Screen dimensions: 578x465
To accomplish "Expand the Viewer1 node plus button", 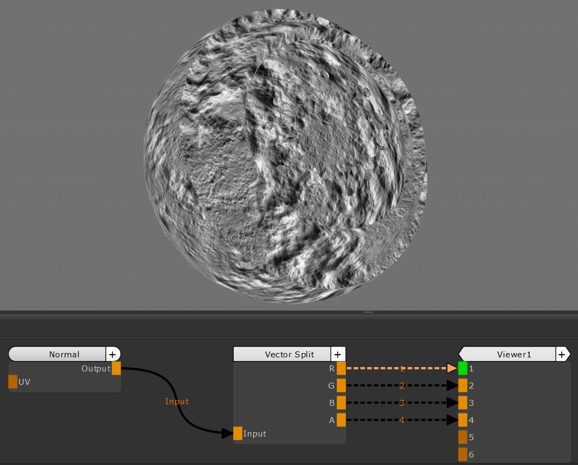I will point(562,354).
